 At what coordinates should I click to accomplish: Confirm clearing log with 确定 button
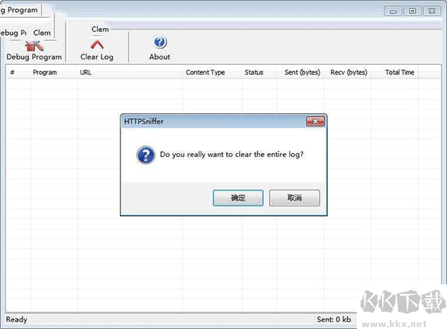(238, 198)
